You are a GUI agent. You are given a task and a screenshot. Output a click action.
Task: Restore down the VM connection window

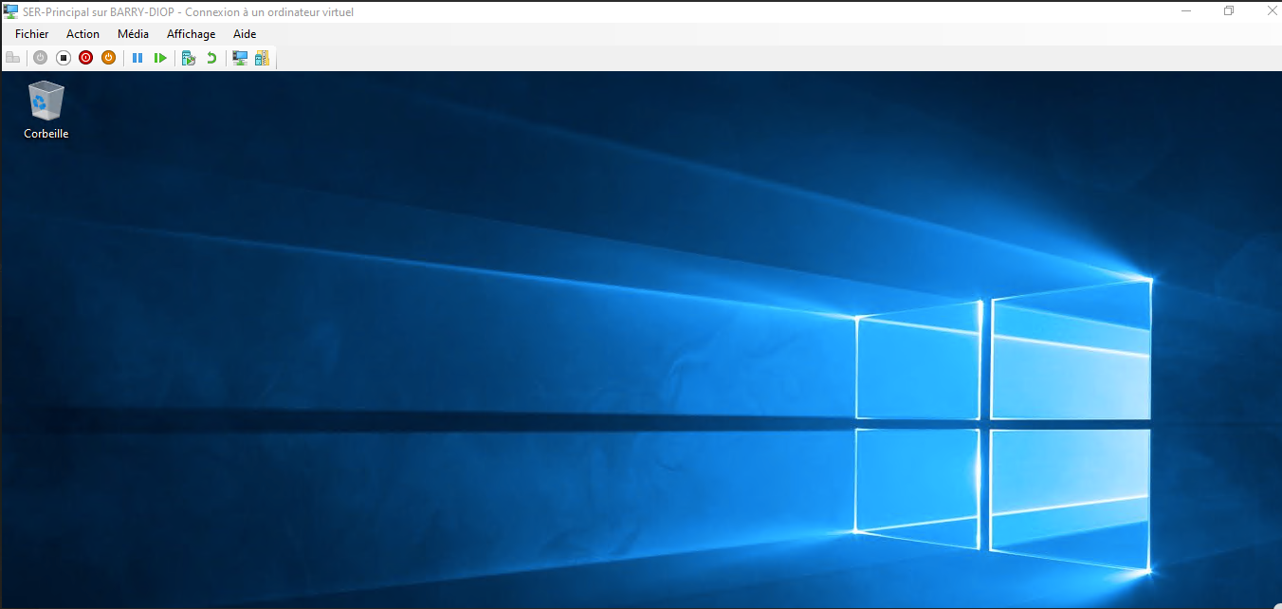tap(1229, 10)
